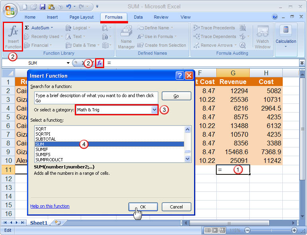Click the Go button
The width and height of the screenshot is (307, 235).
pyautogui.click(x=176, y=96)
